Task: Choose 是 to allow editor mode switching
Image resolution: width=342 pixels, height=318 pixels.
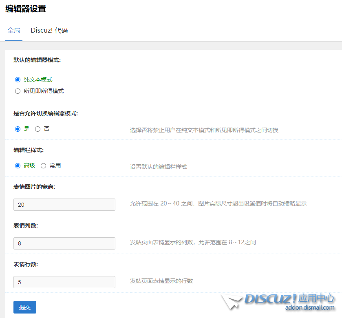Action: coord(17,129)
